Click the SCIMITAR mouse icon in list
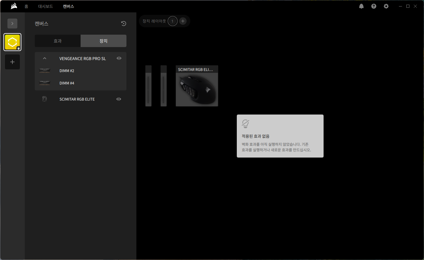The height and width of the screenshot is (260, 424). [x=45, y=99]
